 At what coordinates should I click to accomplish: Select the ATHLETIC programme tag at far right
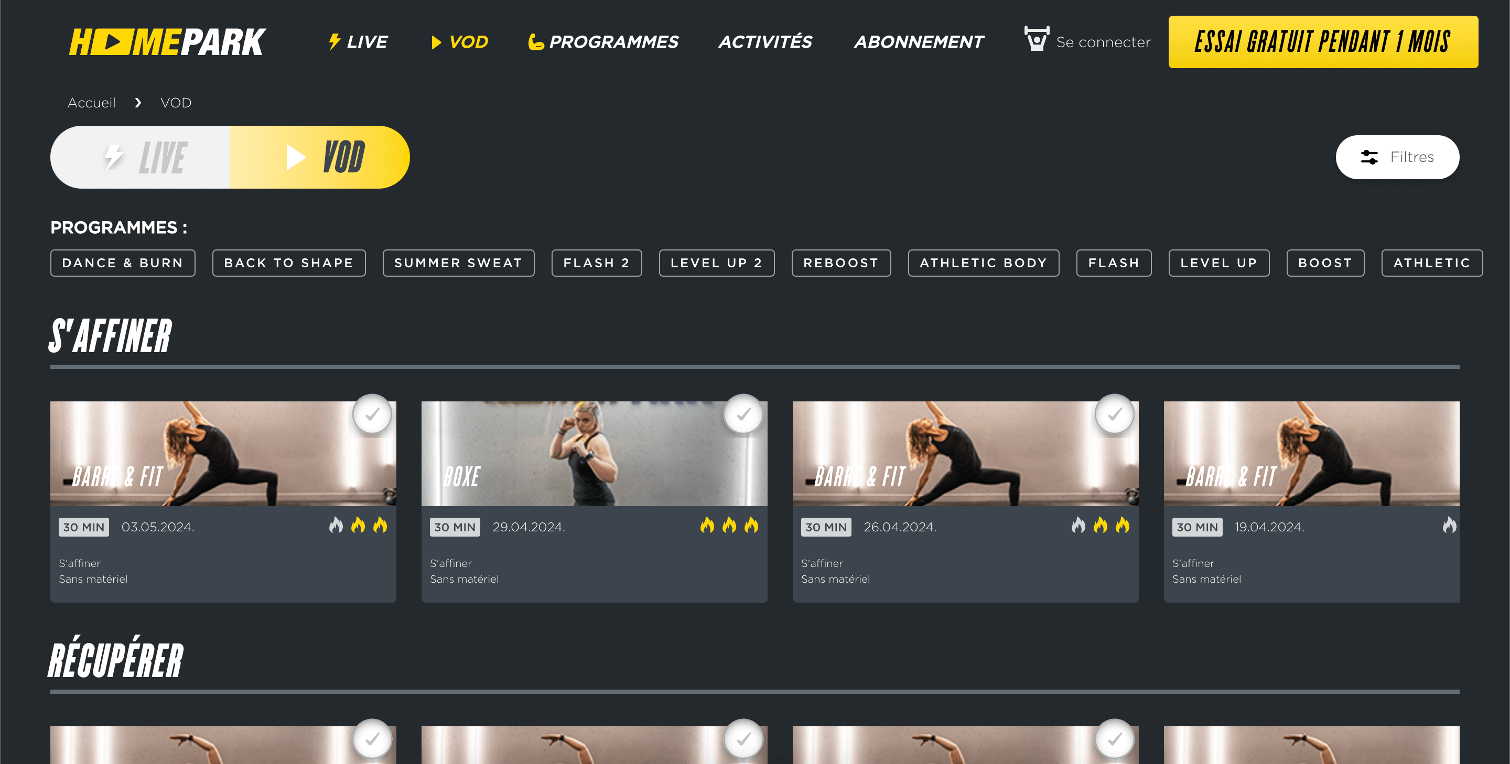tap(1431, 263)
